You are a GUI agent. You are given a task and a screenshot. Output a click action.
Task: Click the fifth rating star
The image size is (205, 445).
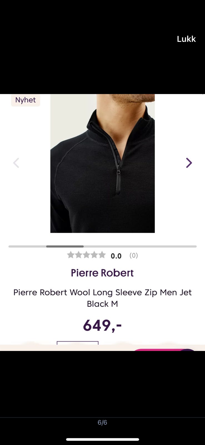tap(102, 255)
